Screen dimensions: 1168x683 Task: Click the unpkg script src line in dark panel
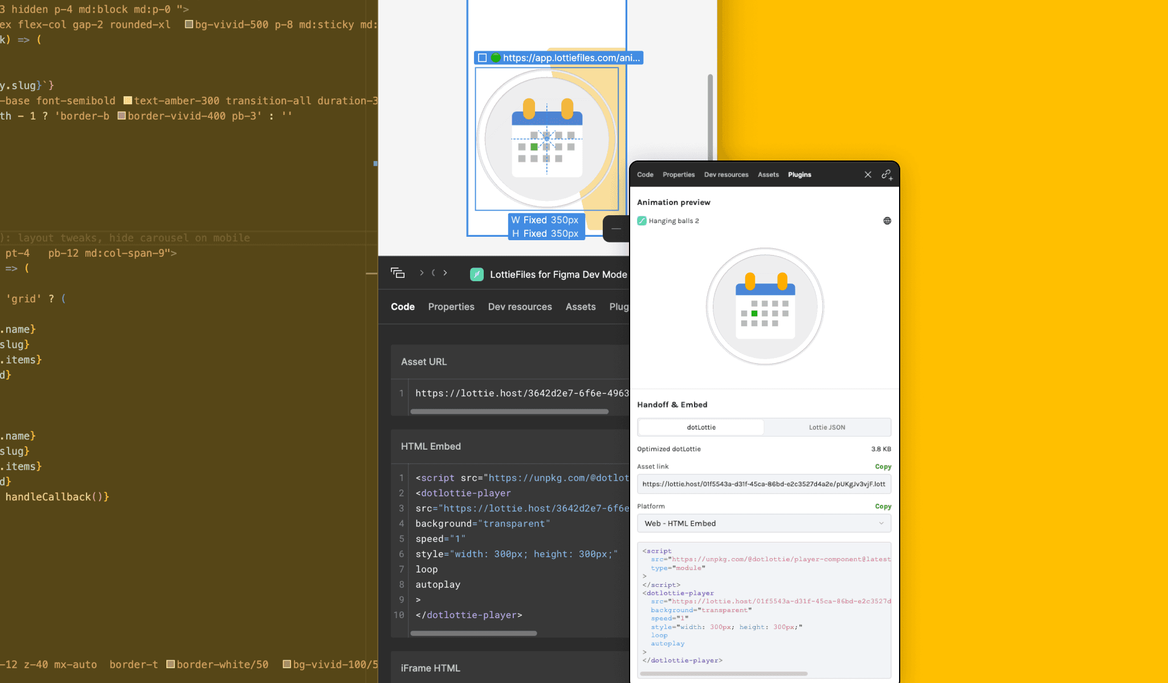(522, 478)
